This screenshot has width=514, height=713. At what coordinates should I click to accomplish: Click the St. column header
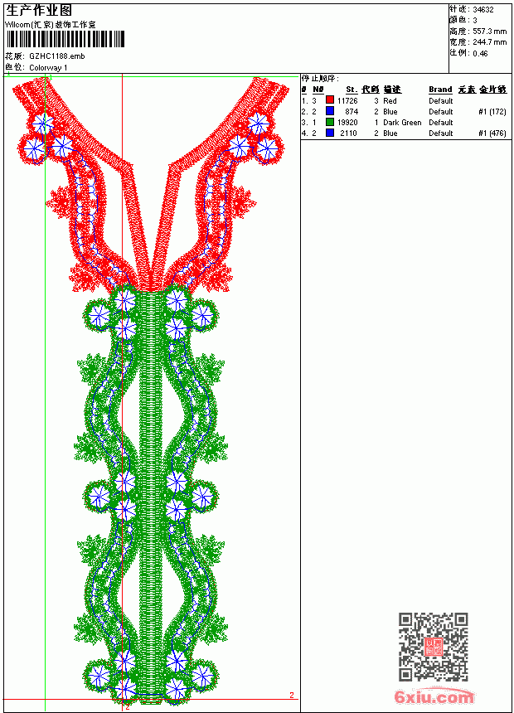pos(352,90)
